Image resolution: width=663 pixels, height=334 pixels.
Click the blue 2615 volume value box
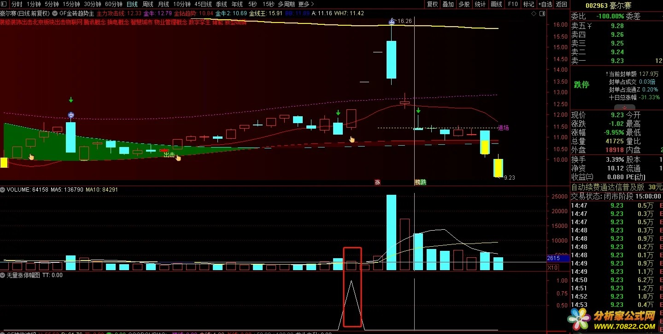(x=558, y=259)
